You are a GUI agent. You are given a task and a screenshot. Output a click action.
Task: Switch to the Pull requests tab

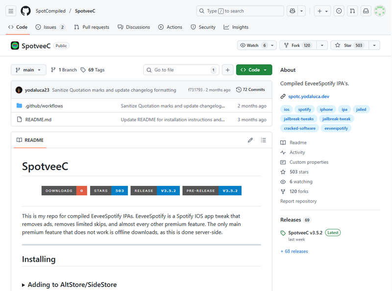(92, 27)
